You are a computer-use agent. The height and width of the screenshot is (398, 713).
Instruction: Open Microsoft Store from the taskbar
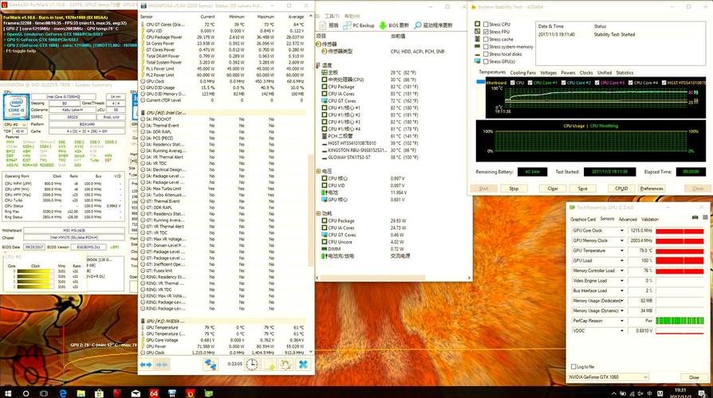point(99,393)
